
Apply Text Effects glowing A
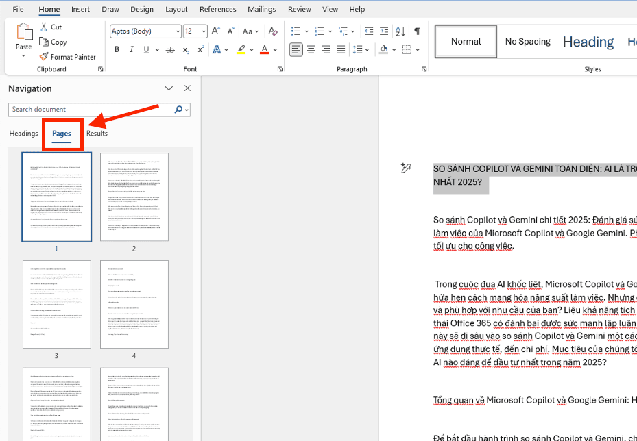coord(217,50)
